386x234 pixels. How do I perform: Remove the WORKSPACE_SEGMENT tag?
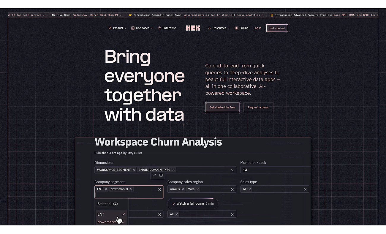point(134,170)
